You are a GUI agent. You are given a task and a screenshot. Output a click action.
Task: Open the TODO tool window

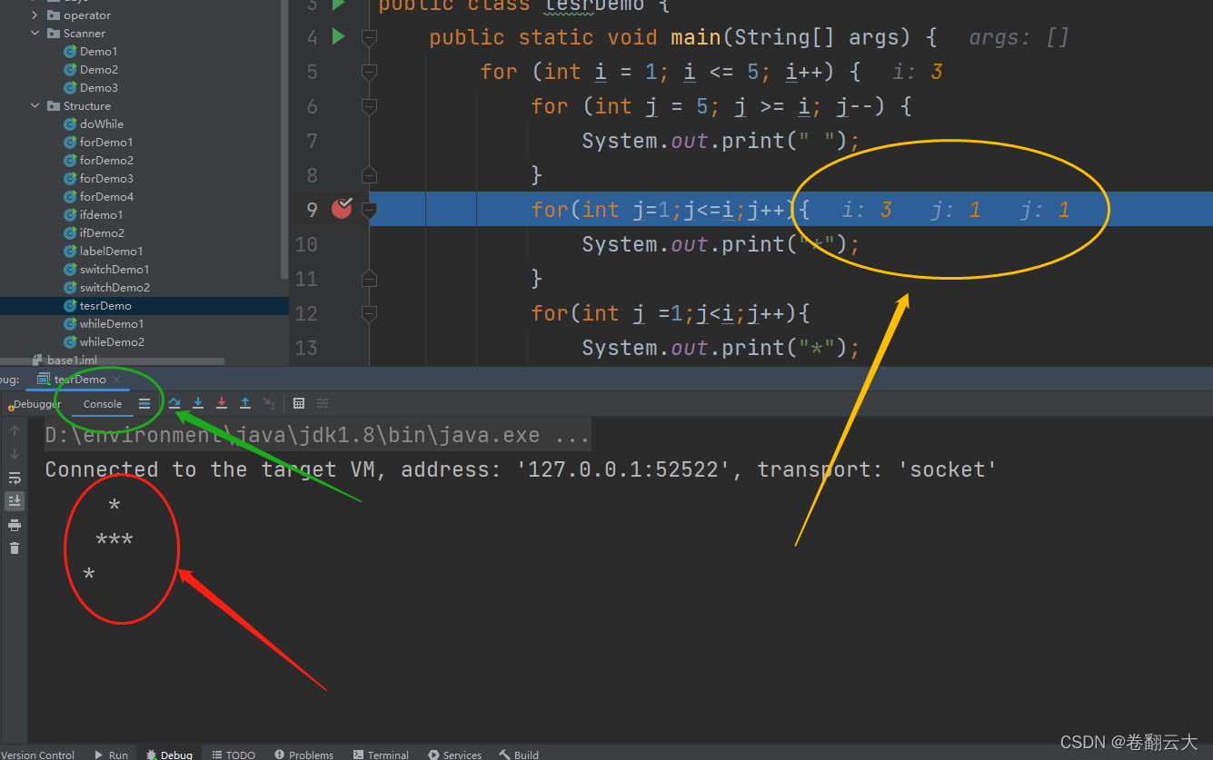pos(233,755)
